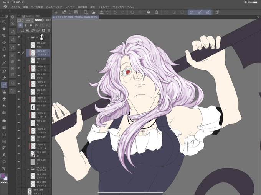Select the Auto select magic wand tool
The image size is (261, 195).
pyautogui.click(x=4, y=56)
